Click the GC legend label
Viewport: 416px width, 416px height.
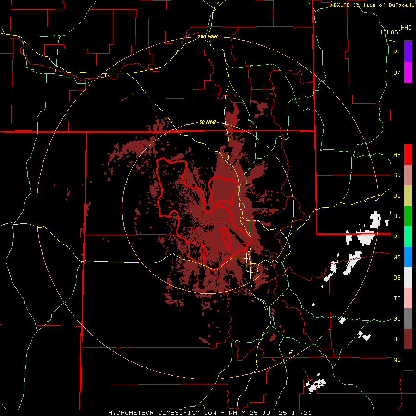(x=397, y=319)
